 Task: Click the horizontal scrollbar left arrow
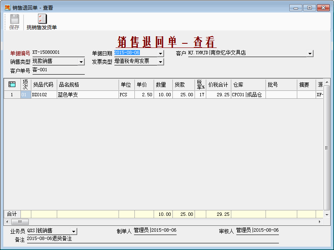pyautogui.click(x=7, y=222)
